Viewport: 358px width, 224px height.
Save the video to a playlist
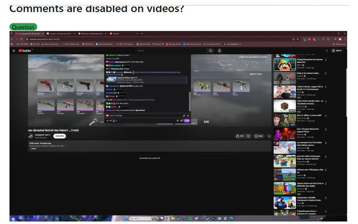point(259,136)
